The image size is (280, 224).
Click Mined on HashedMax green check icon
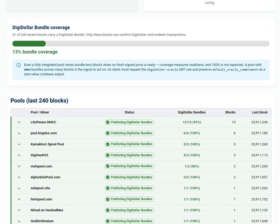click(x=108, y=210)
